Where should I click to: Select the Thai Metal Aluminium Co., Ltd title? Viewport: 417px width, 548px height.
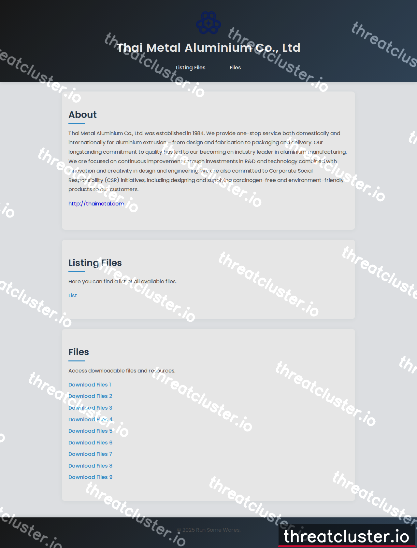pyautogui.click(x=208, y=48)
